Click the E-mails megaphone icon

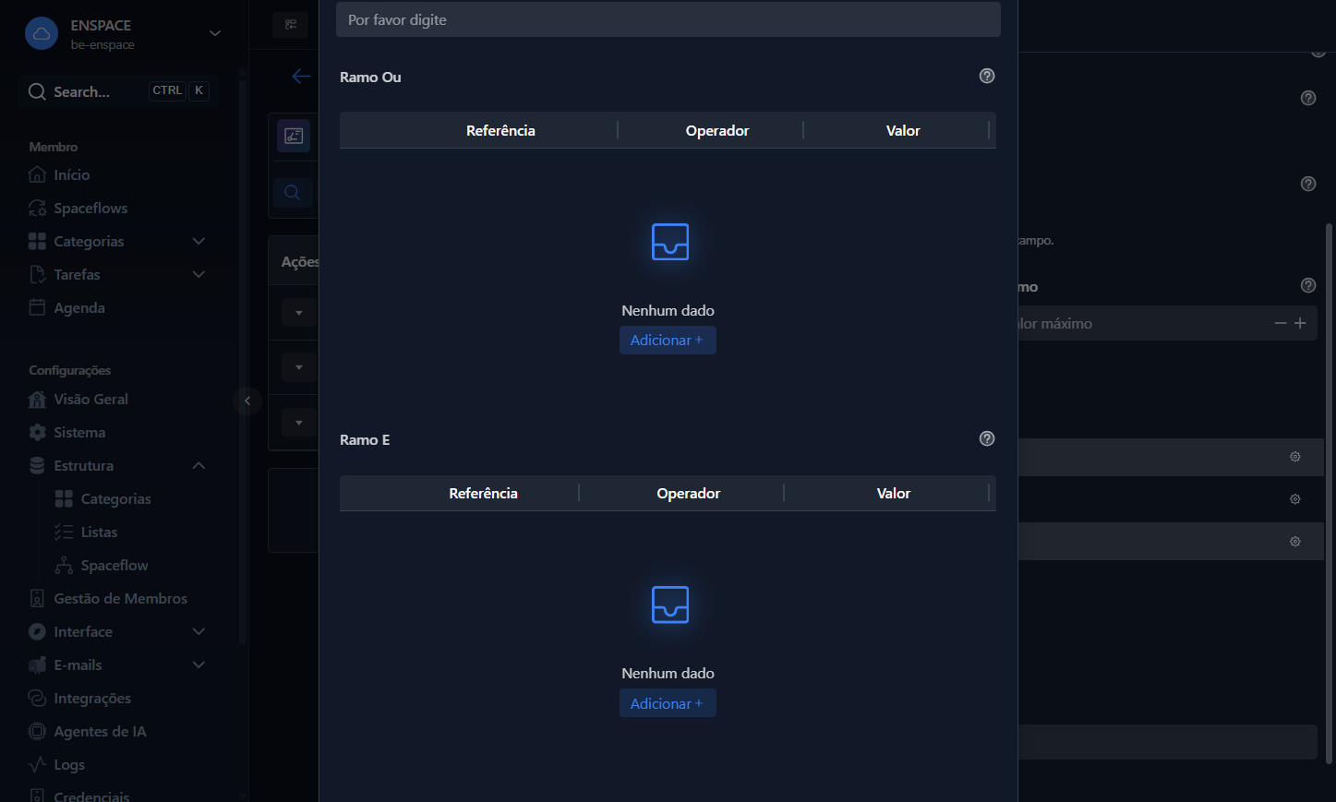tap(37, 665)
